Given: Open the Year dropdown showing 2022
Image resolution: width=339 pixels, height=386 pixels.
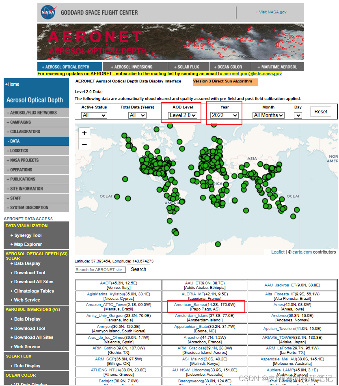Looking at the screenshot, I should point(225,115).
